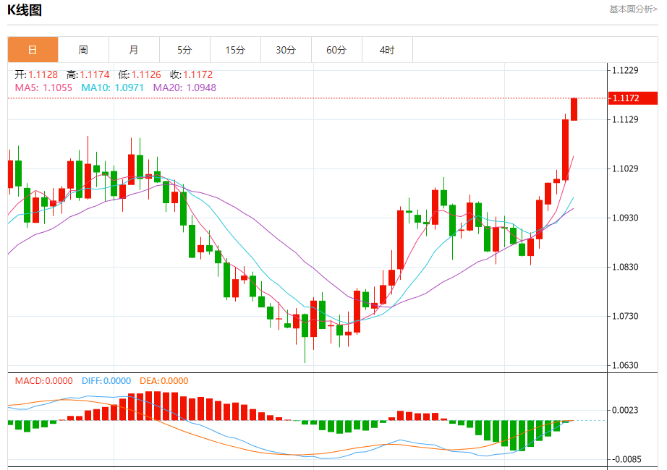Click the -0.0085 MACD axis label

(625, 459)
